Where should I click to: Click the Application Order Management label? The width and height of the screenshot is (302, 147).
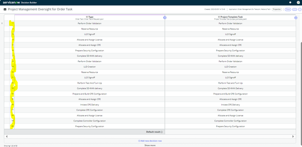[x=250, y=9]
